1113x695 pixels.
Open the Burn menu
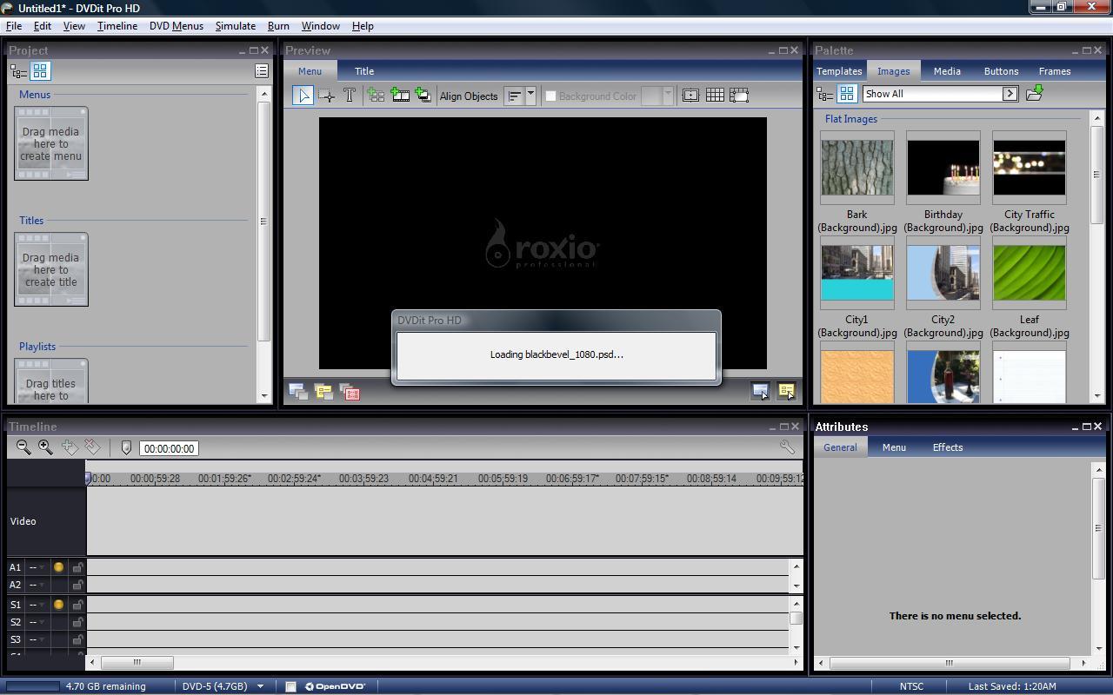278,26
